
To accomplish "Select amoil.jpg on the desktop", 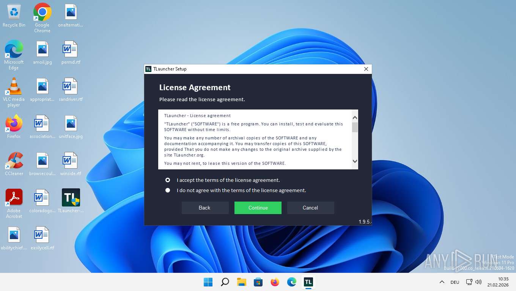I will [42, 53].
